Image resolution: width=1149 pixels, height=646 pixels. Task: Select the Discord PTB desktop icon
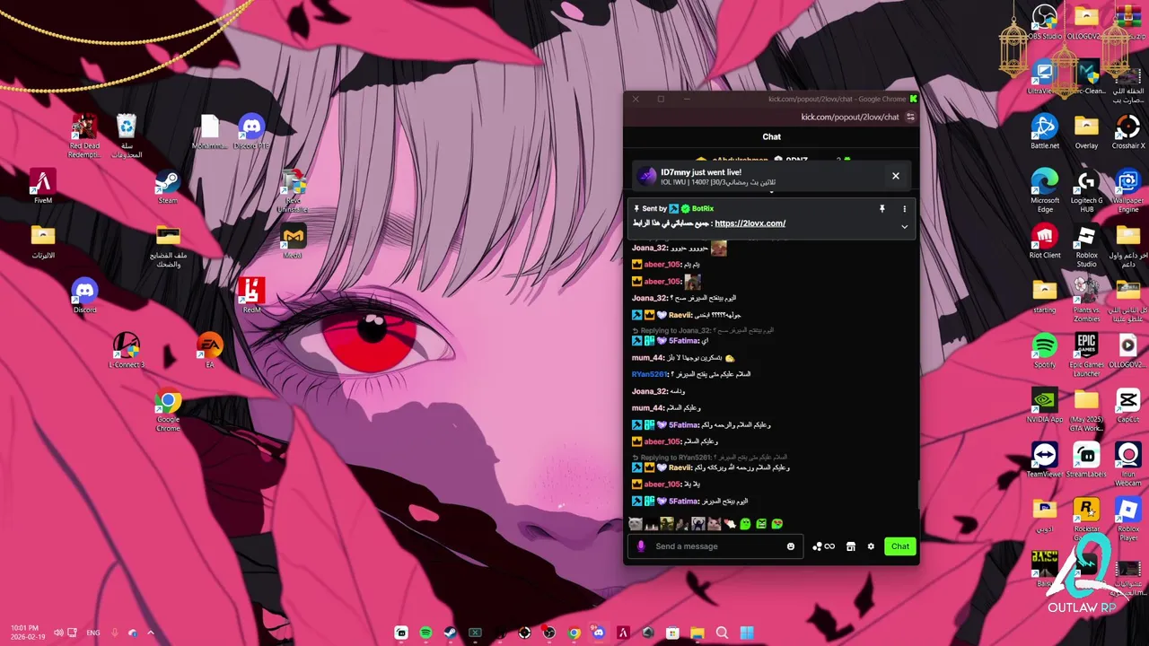[x=251, y=132]
